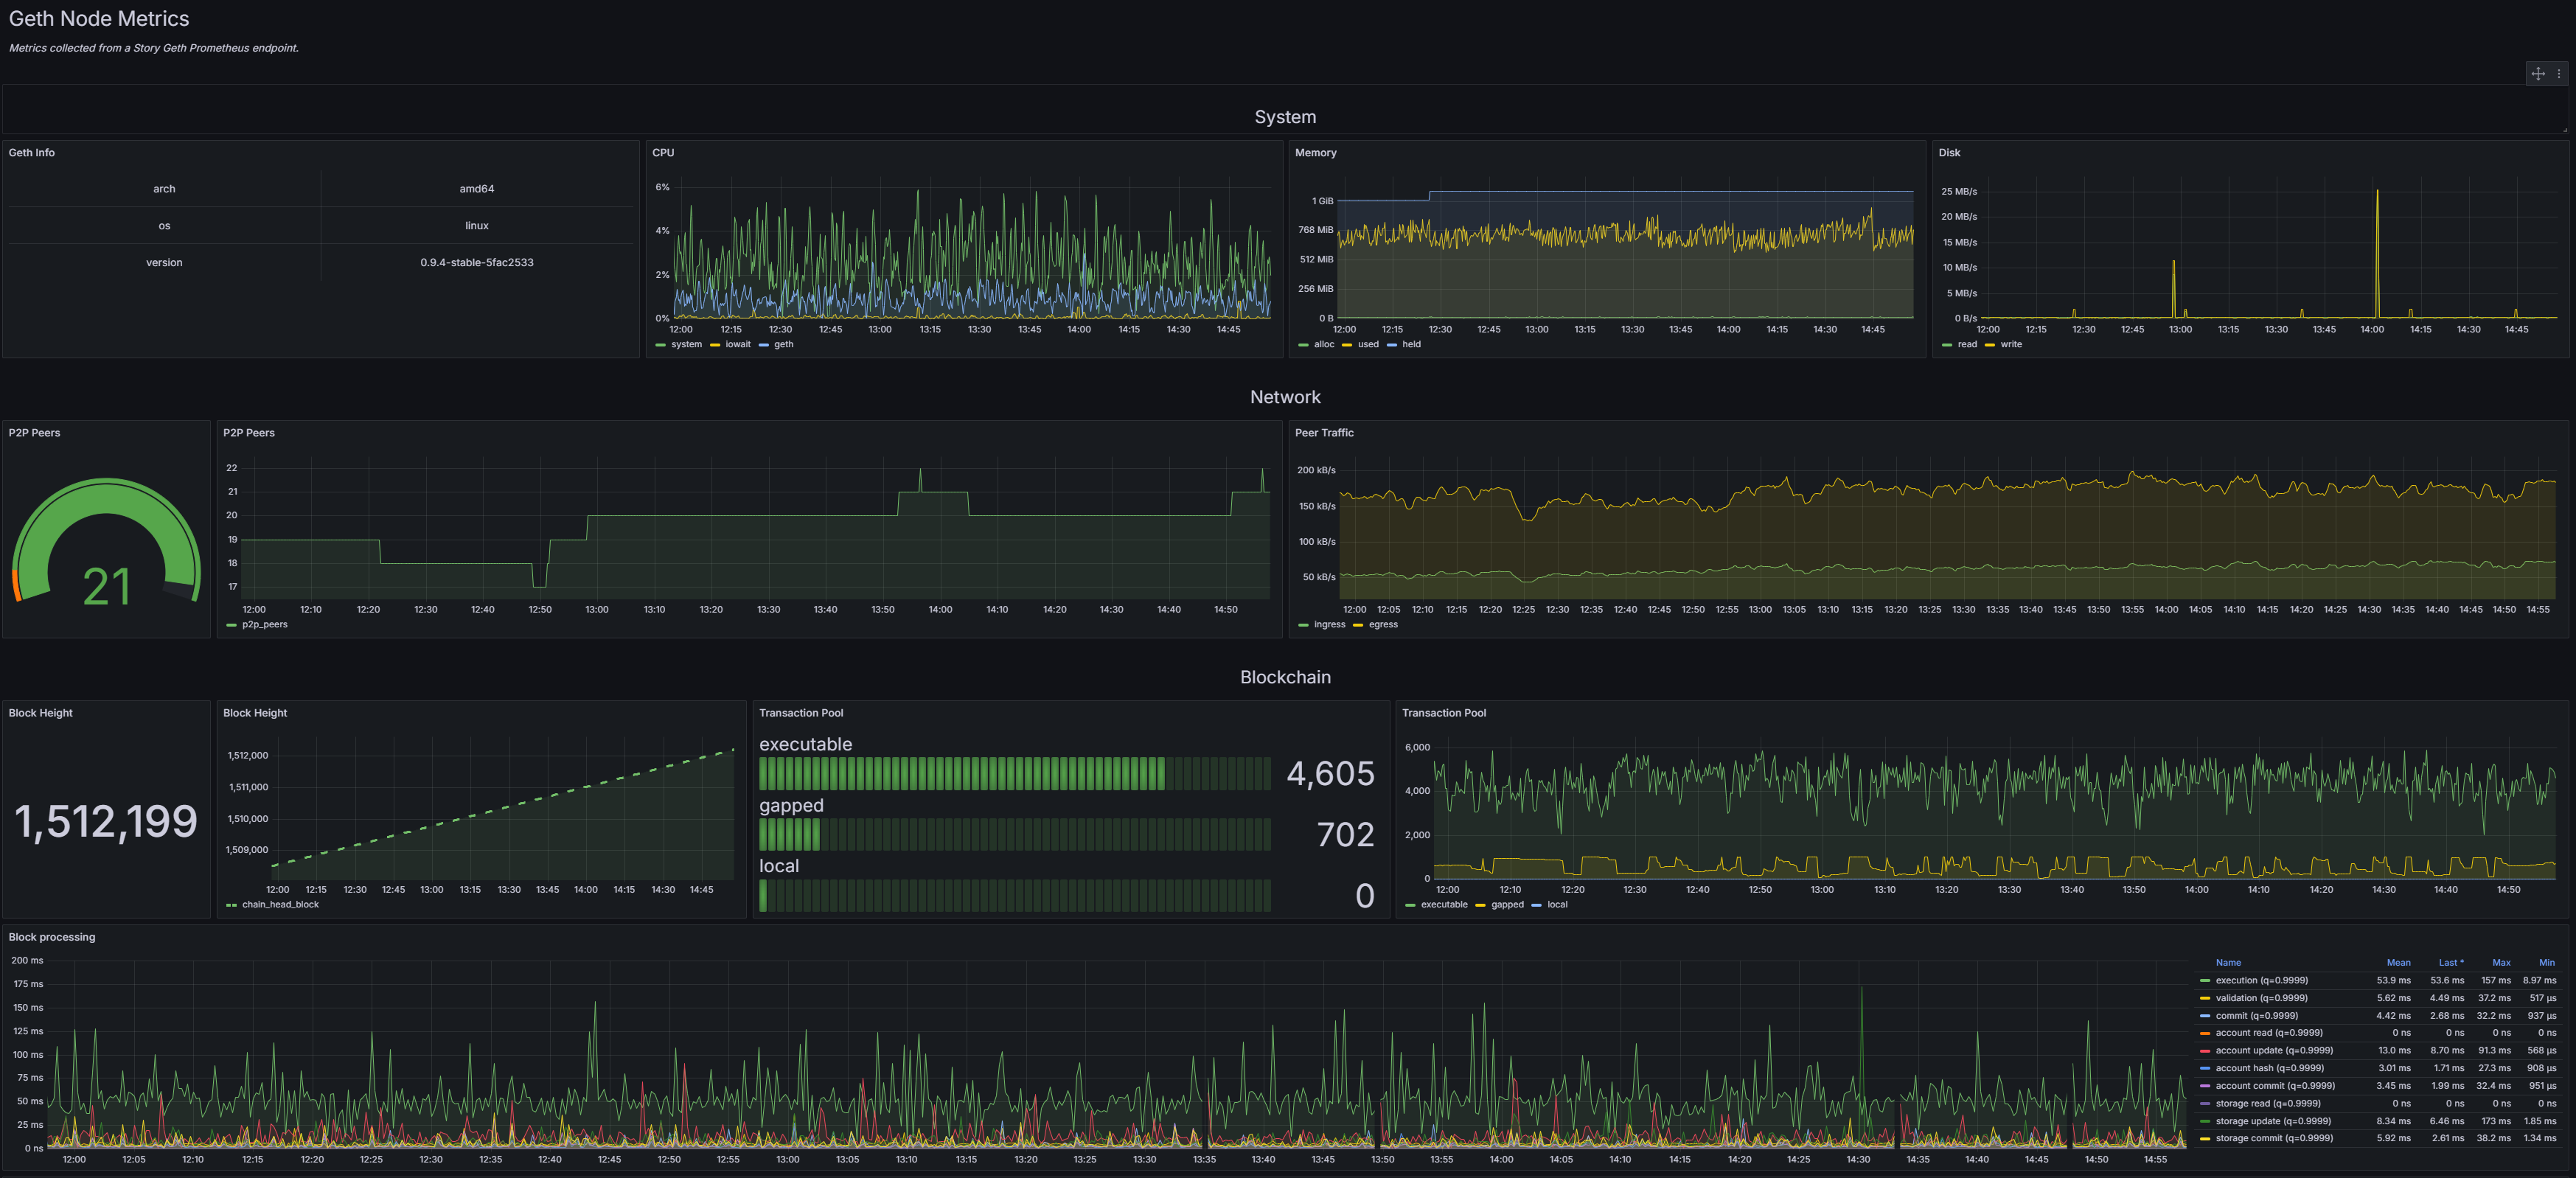Open the Peer Traffic panel title menu
Viewport: 2576px width, 1178px height.
(1324, 433)
